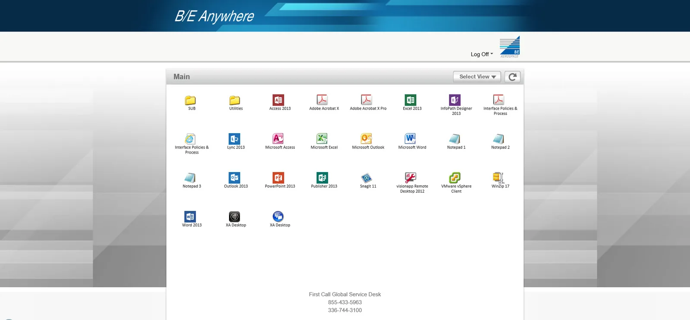This screenshot has height=320, width=690.
Task: Click the phone number 855-433-5963
Action: [x=345, y=302]
